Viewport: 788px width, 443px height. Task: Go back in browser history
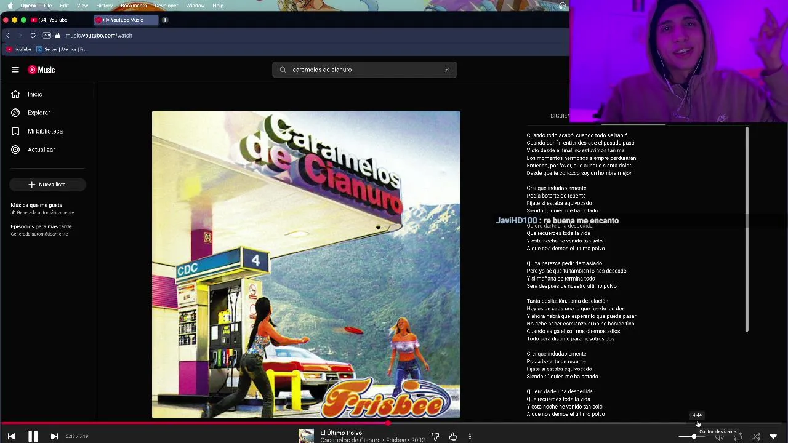(7, 36)
